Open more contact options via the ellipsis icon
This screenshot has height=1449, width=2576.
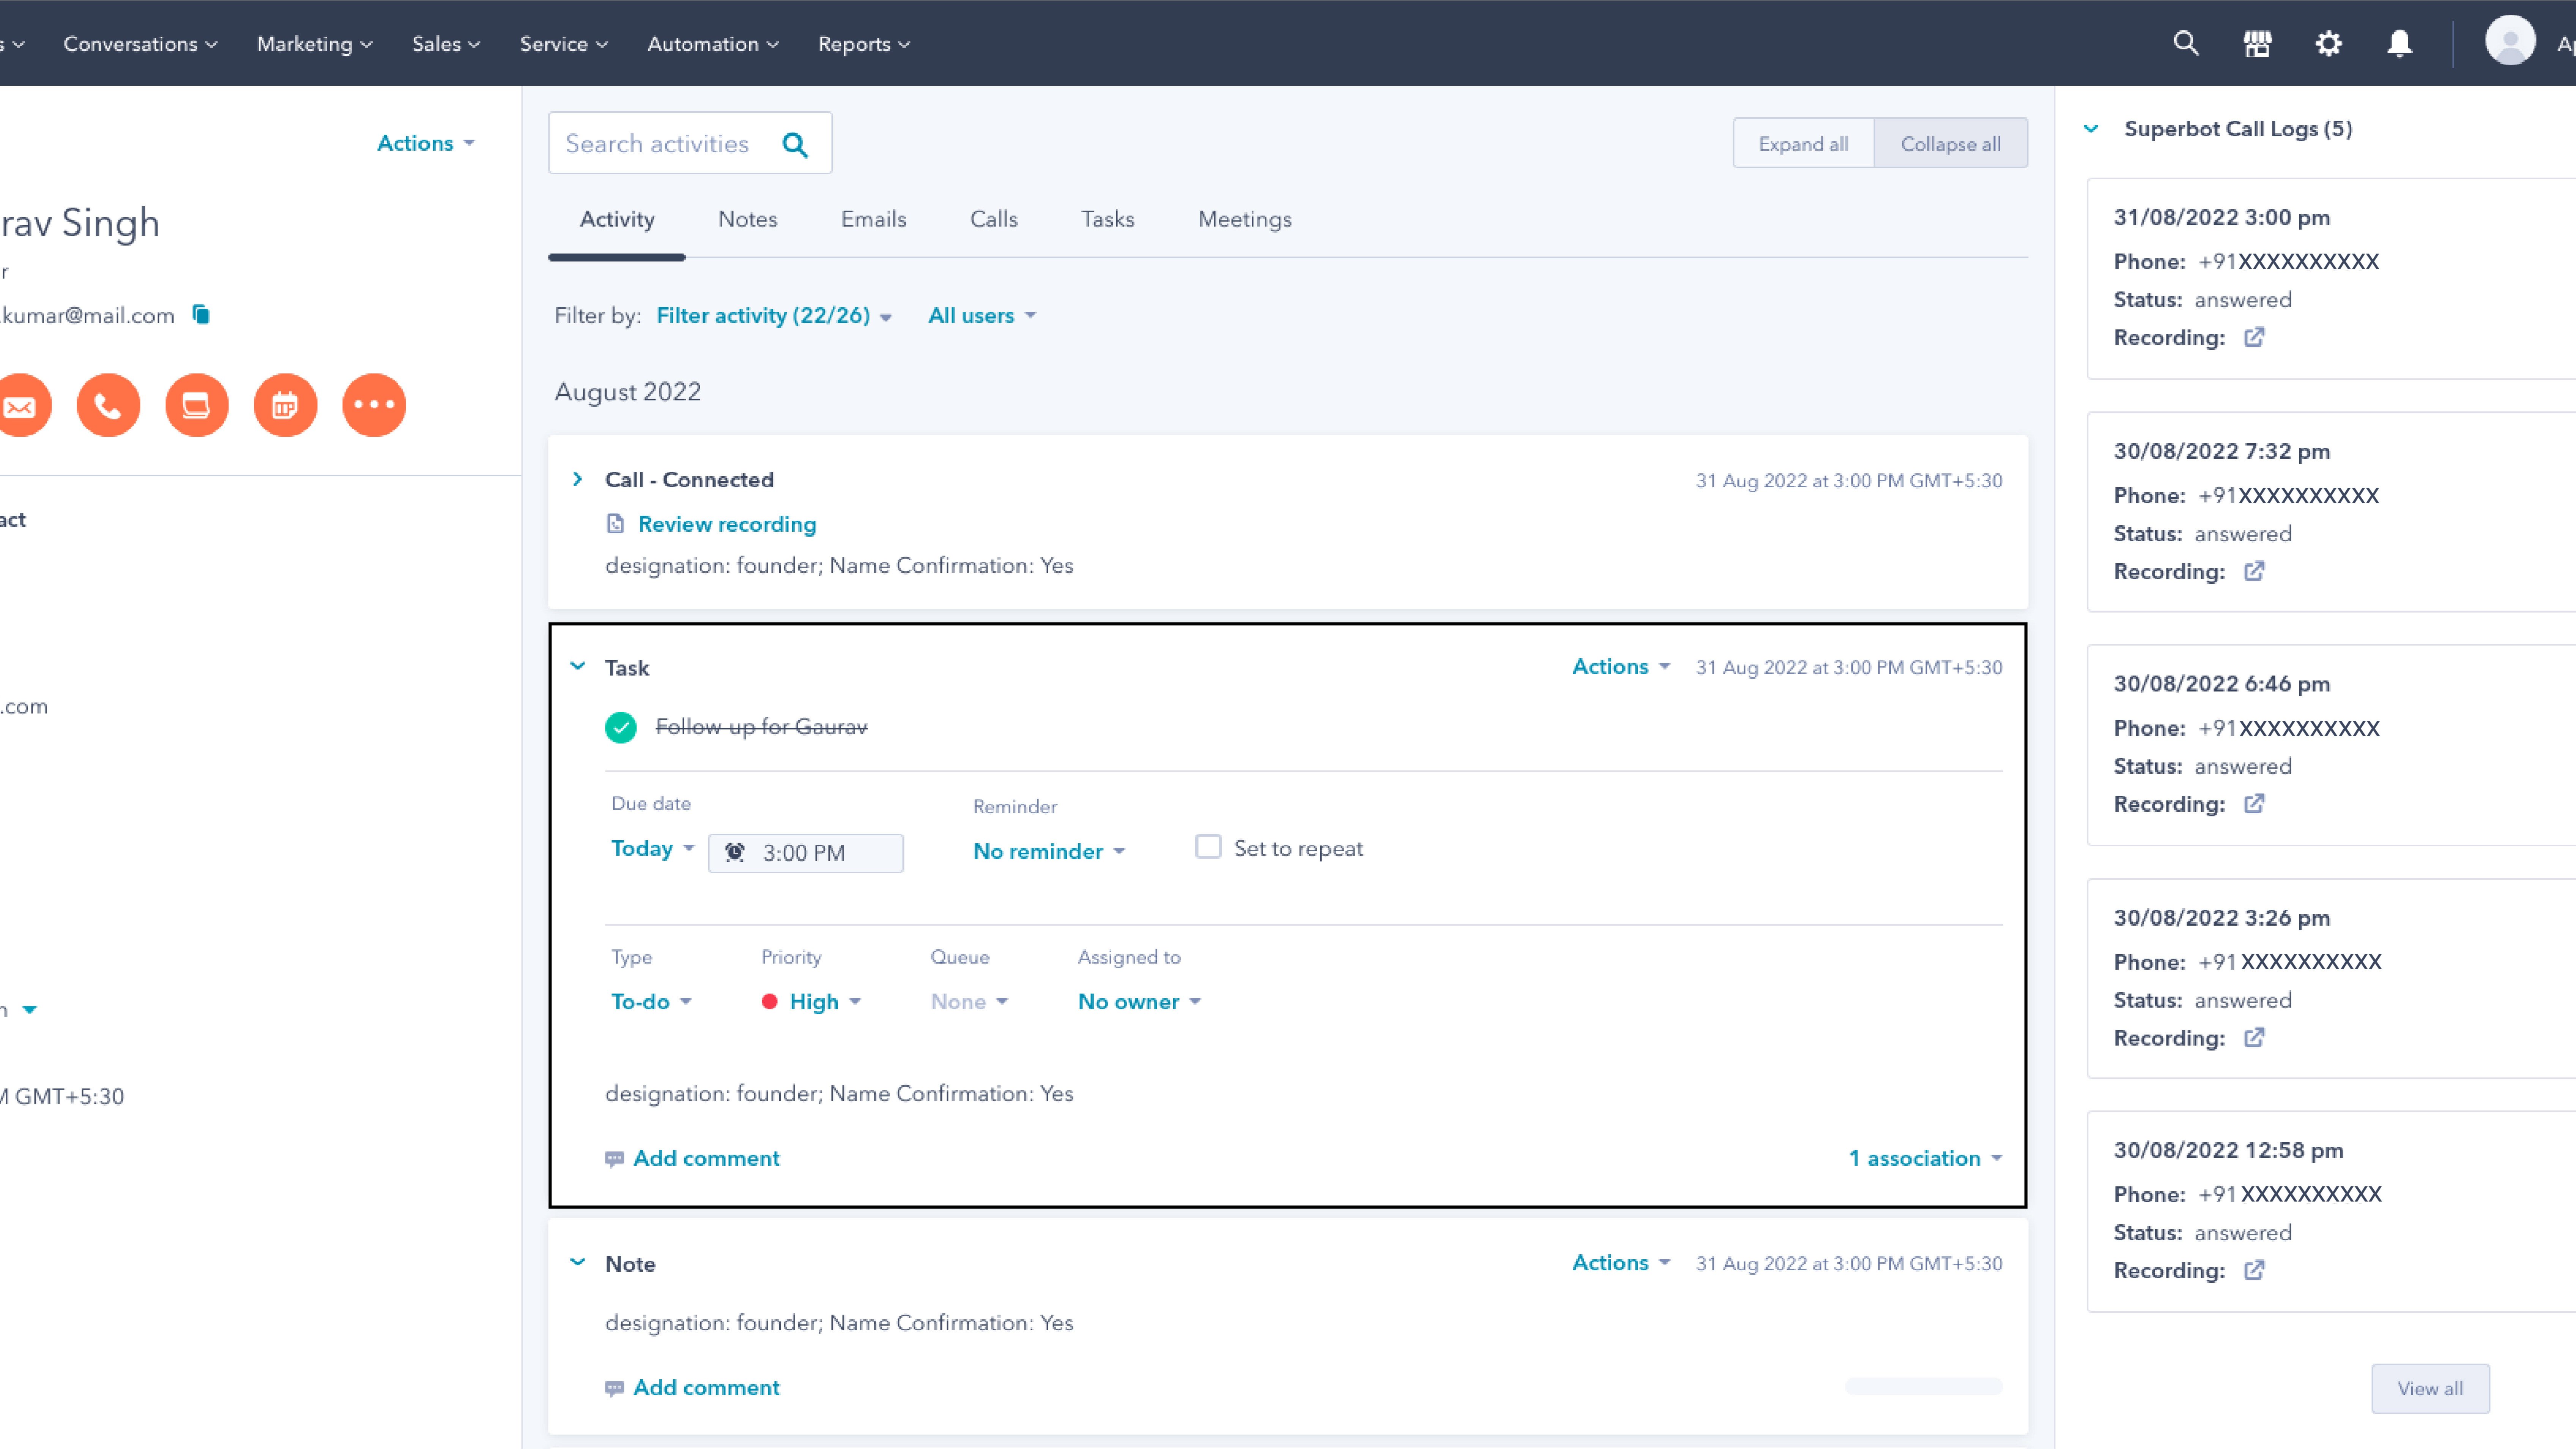pos(373,405)
